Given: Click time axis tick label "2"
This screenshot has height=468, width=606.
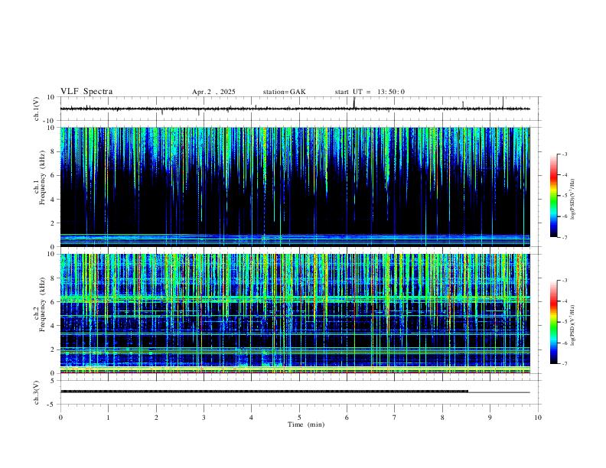Looking at the screenshot, I should click(156, 418).
